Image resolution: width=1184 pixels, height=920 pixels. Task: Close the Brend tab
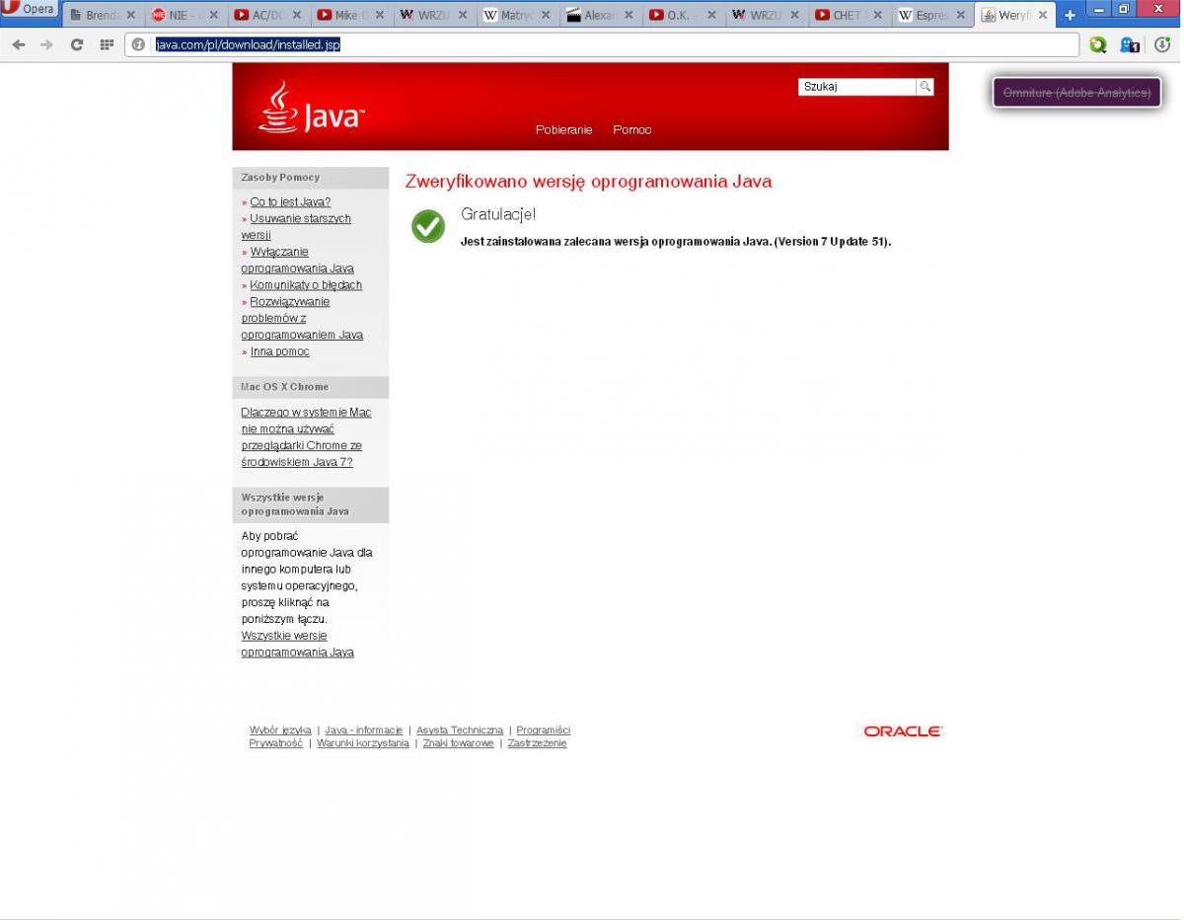pos(131,16)
